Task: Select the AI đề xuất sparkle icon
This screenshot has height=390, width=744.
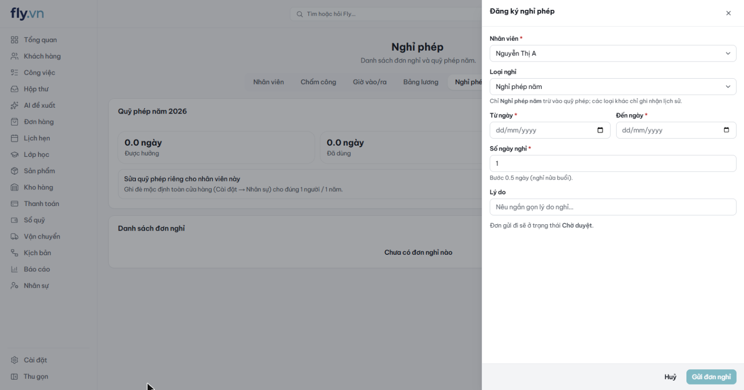Action: click(15, 105)
